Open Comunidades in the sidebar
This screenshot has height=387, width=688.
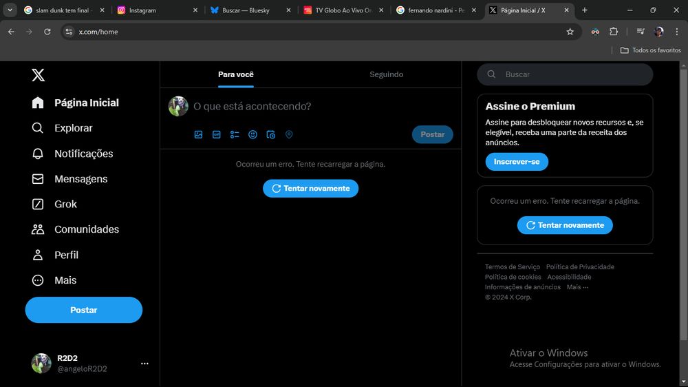tap(75, 229)
